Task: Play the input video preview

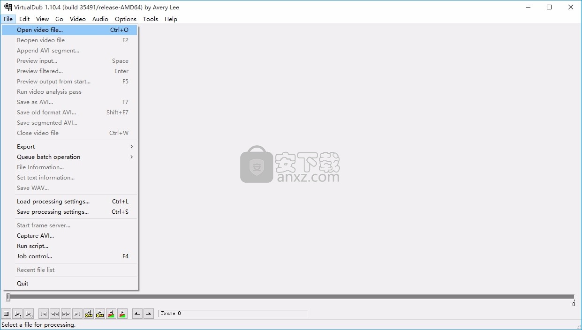Action: 17,314
